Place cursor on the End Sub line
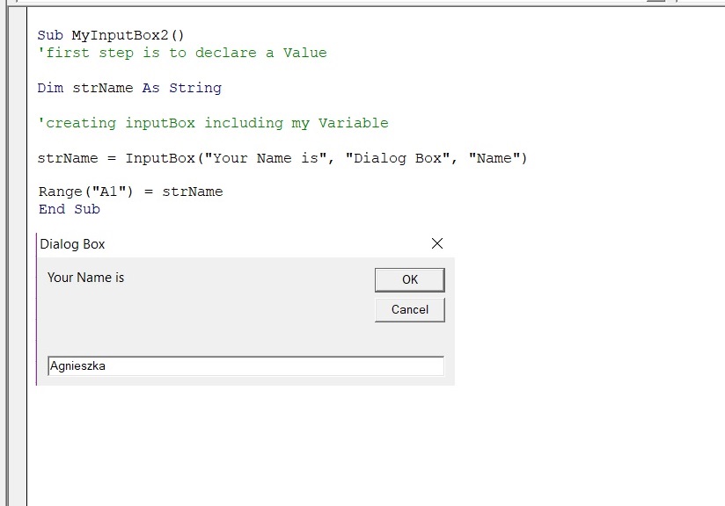This screenshot has height=506, width=725. tap(69, 209)
